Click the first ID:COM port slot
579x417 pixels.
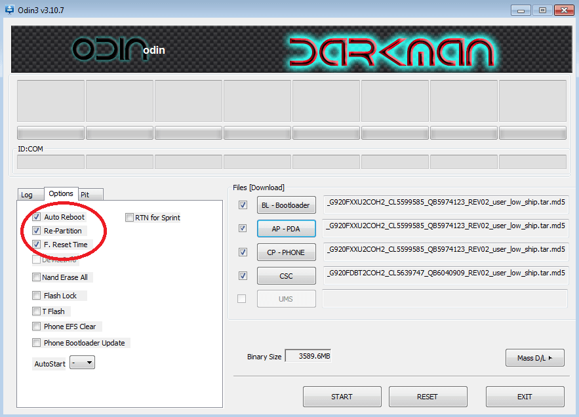50,162
